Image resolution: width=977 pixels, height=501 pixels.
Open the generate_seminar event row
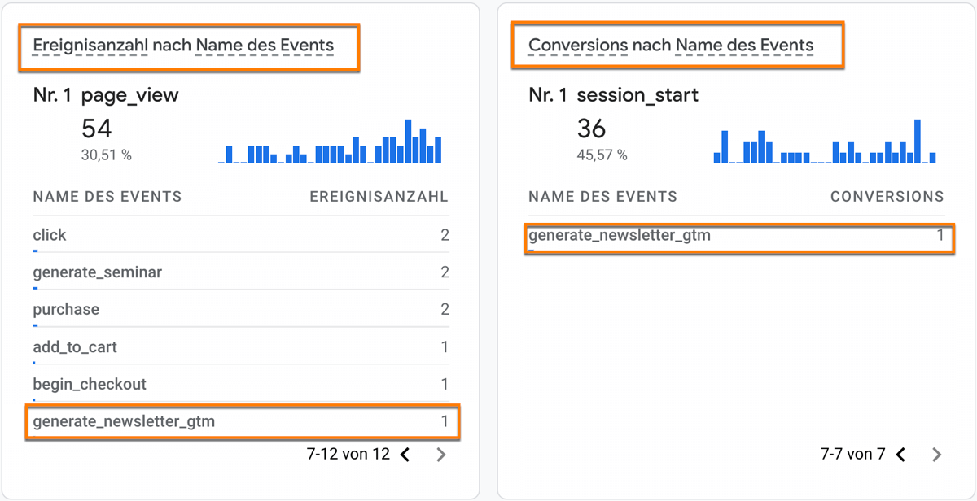click(x=97, y=272)
